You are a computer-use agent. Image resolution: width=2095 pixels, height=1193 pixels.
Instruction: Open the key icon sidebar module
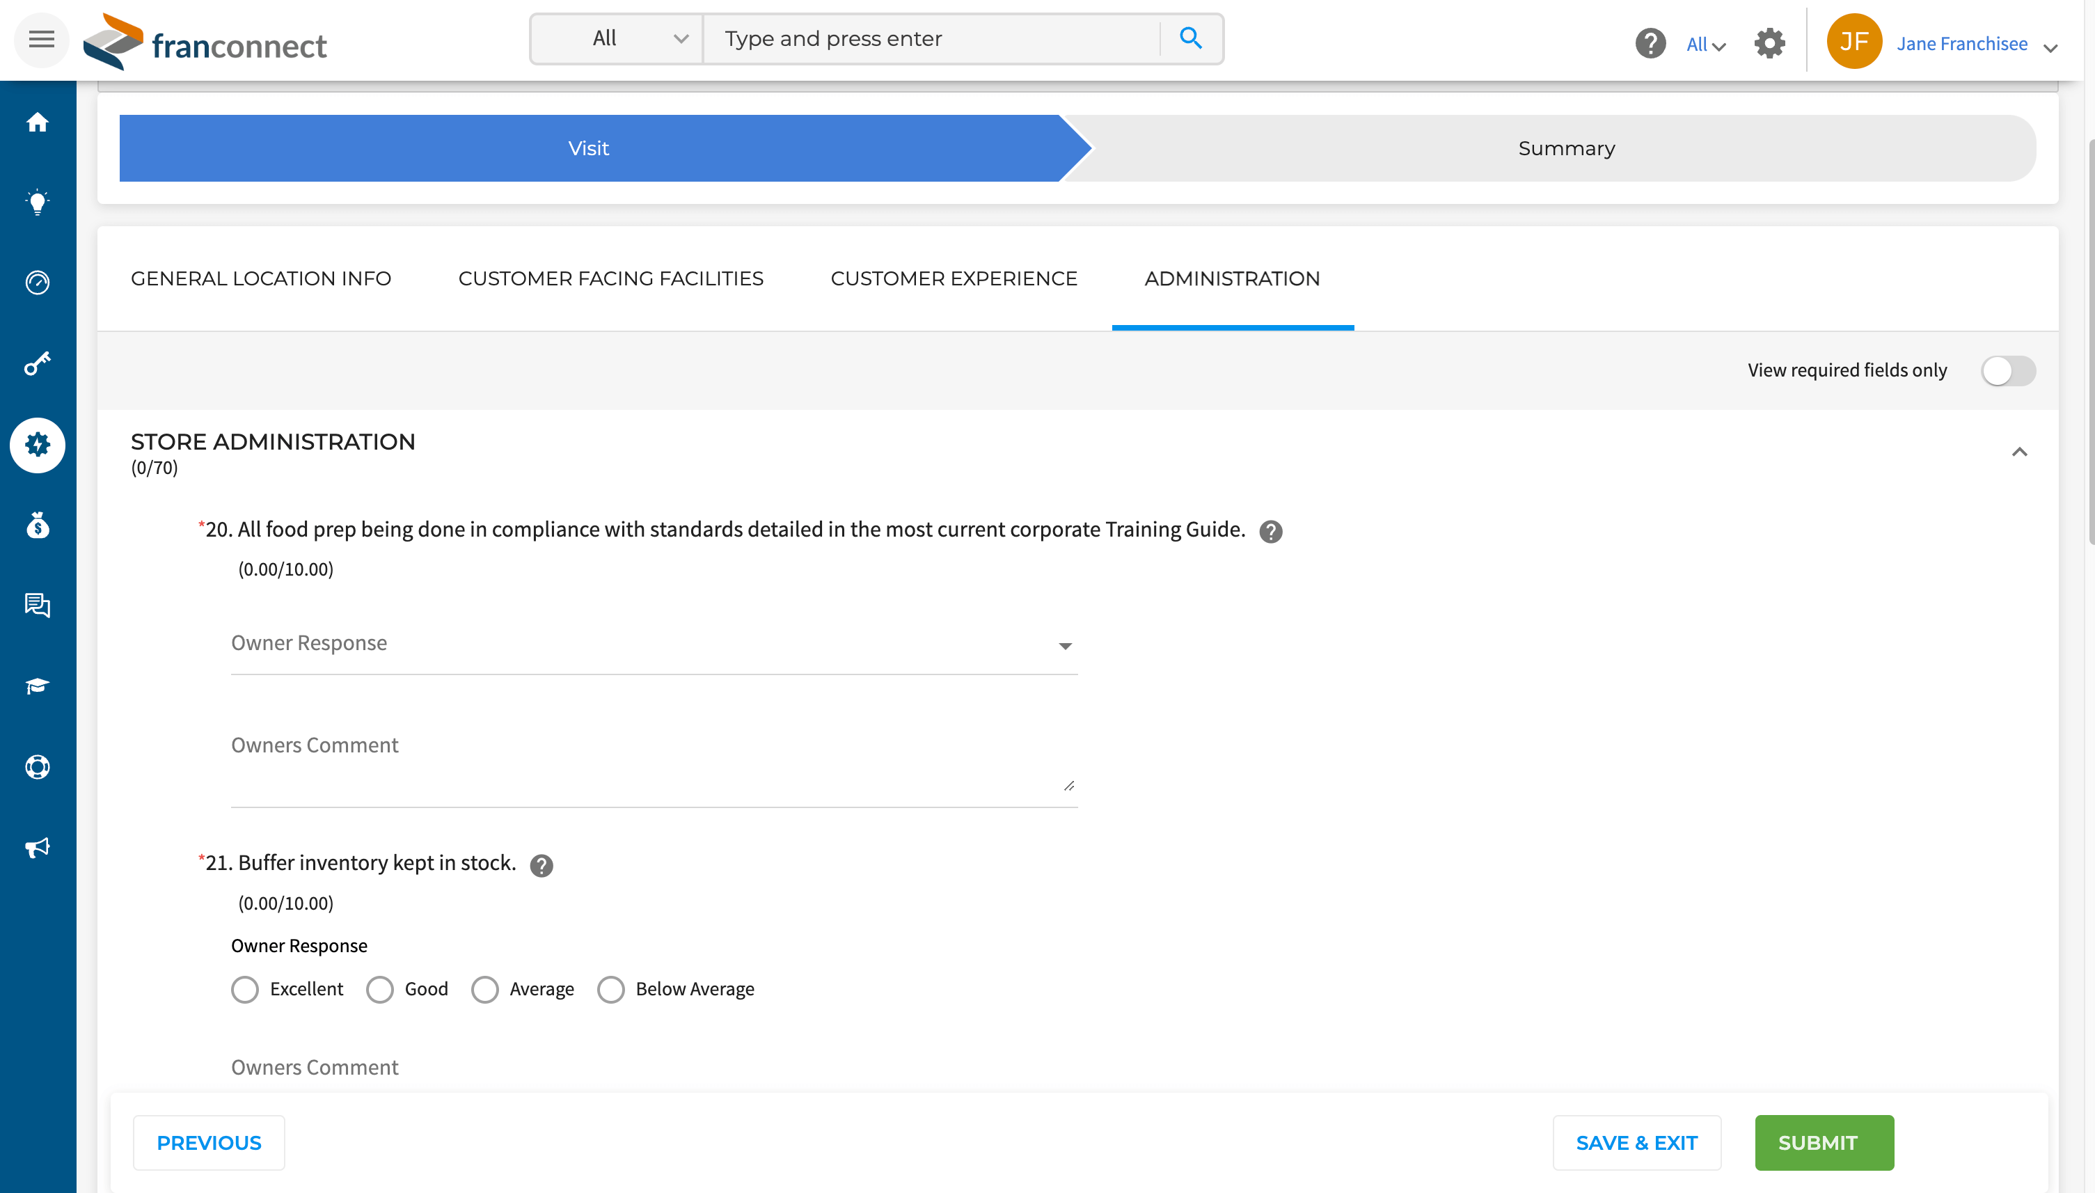38,363
